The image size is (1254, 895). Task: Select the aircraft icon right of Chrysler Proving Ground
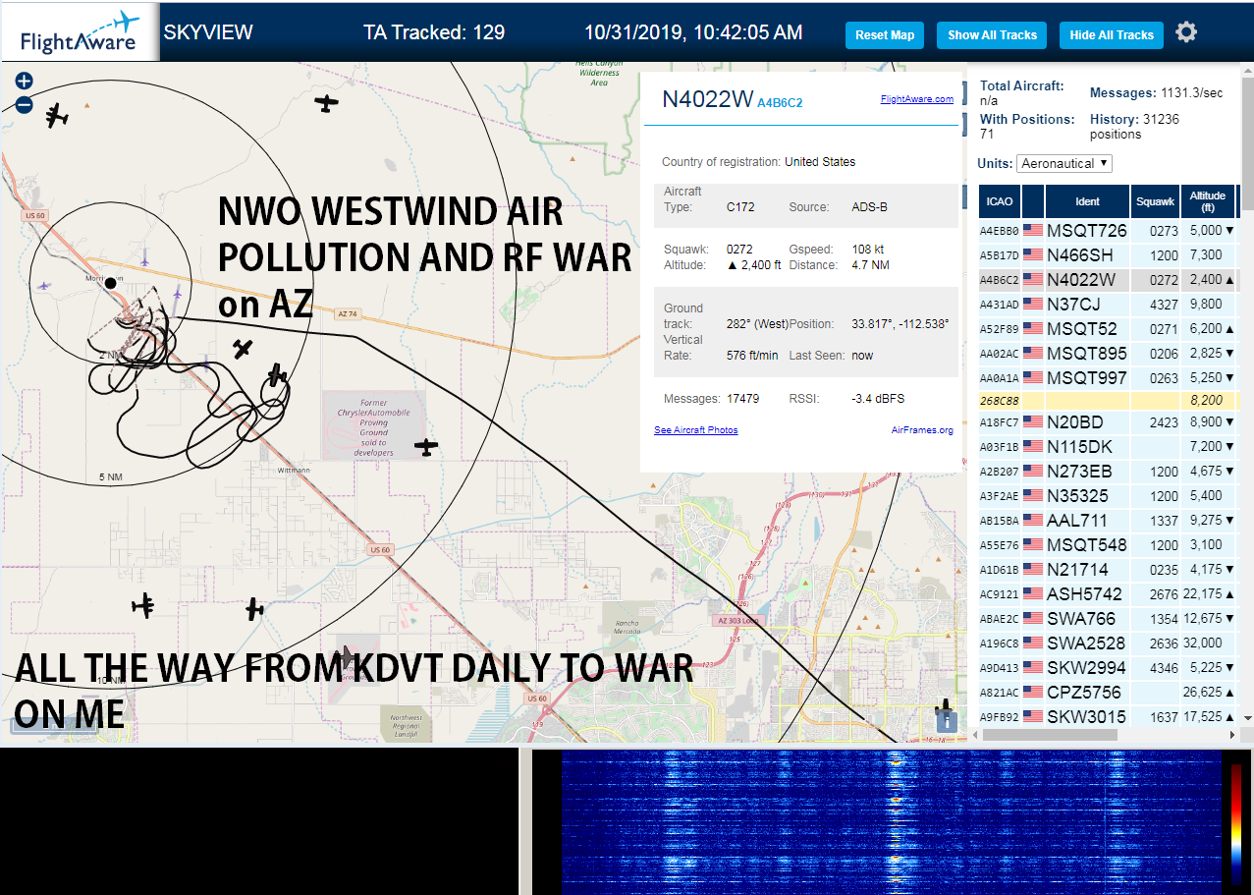425,447
